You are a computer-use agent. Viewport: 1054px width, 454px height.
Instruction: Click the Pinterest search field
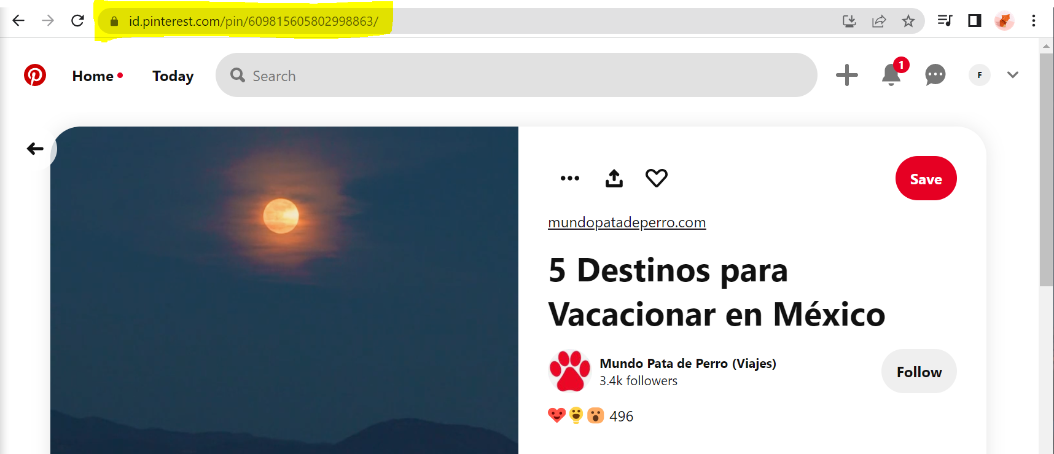(516, 75)
